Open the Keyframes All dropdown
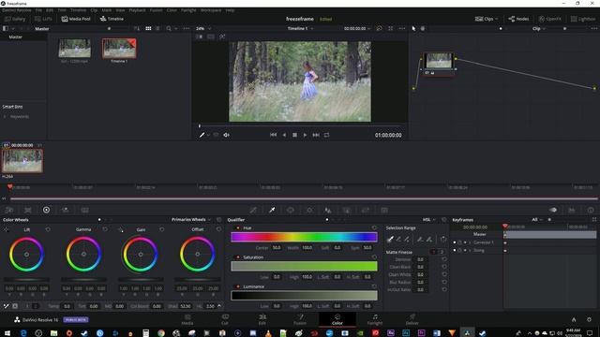Viewport: 600px width, 337px height. (537, 220)
